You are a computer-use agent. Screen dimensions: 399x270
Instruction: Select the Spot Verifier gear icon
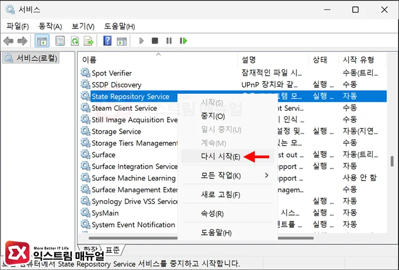(x=86, y=73)
